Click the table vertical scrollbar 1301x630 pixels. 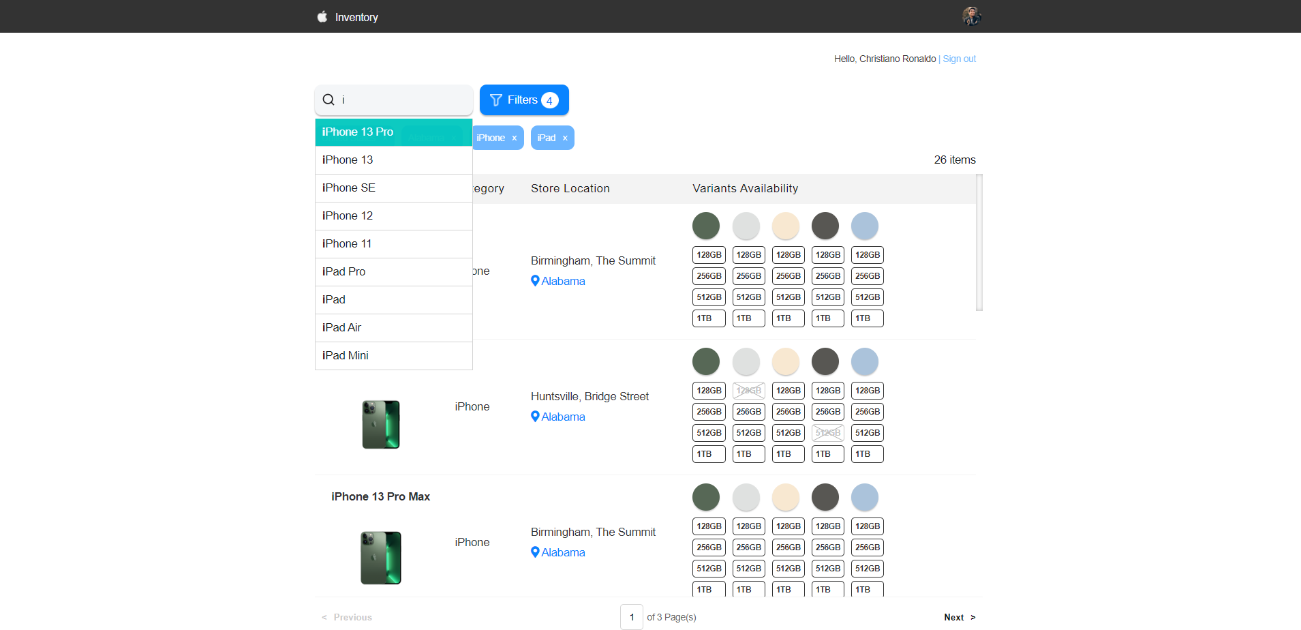(x=979, y=242)
